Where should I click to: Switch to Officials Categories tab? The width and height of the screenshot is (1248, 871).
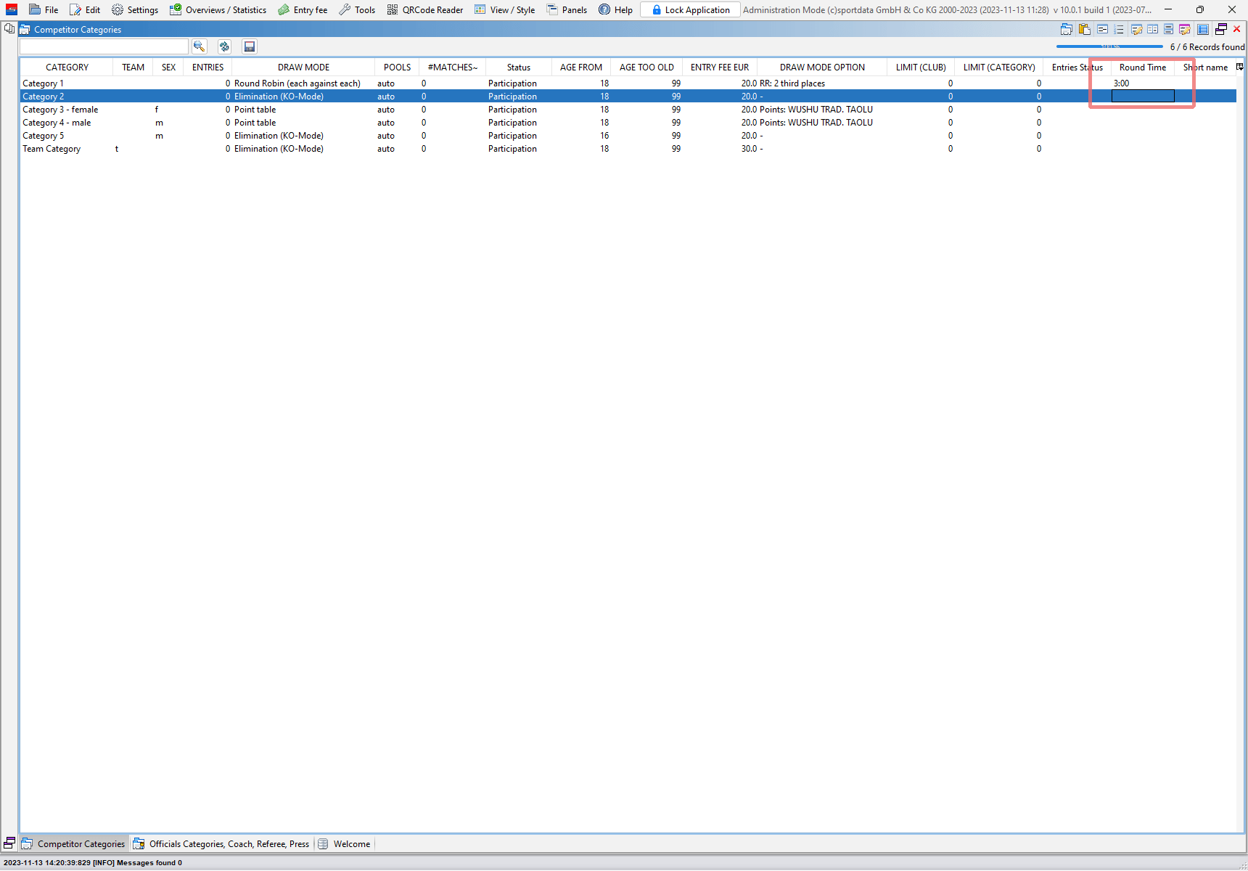tap(222, 843)
